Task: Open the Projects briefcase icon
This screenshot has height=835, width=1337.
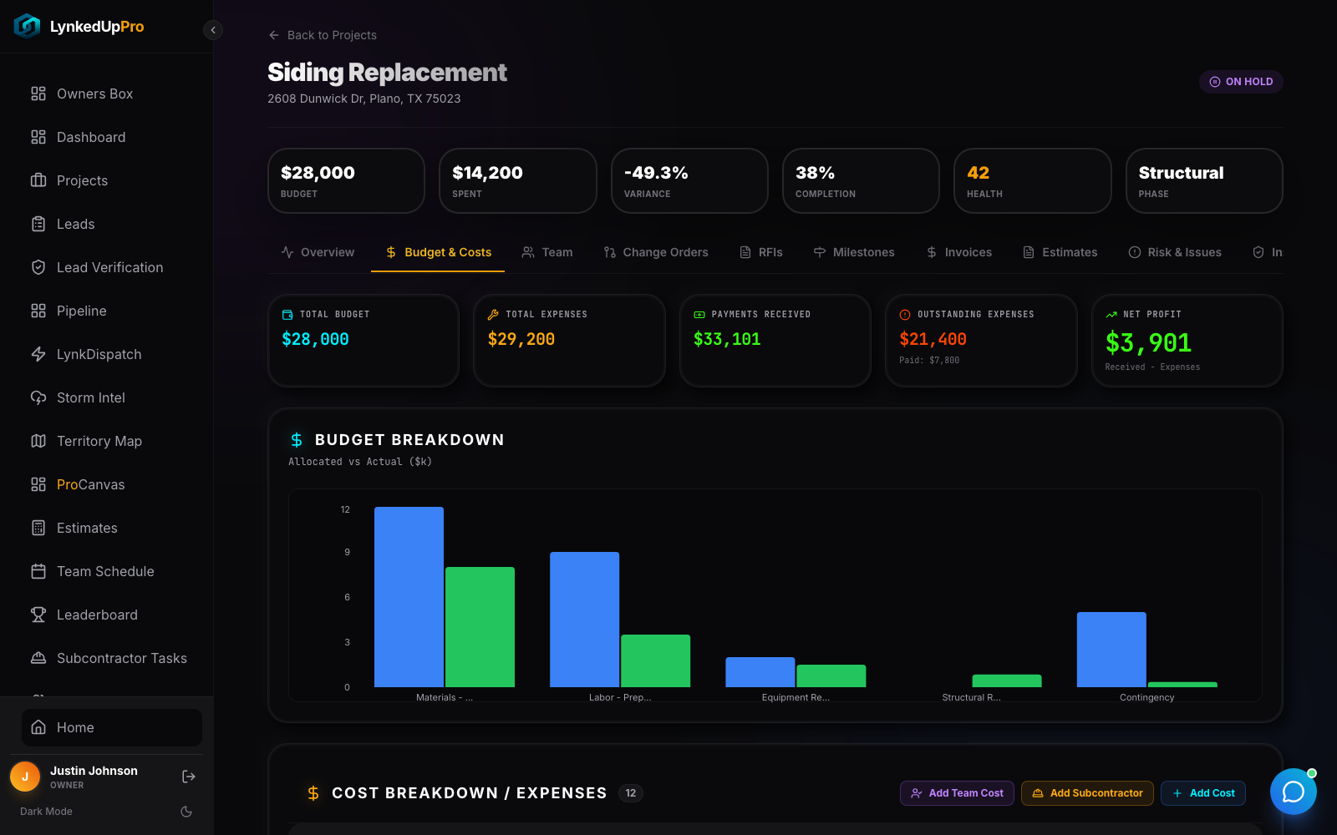Action: point(38,180)
